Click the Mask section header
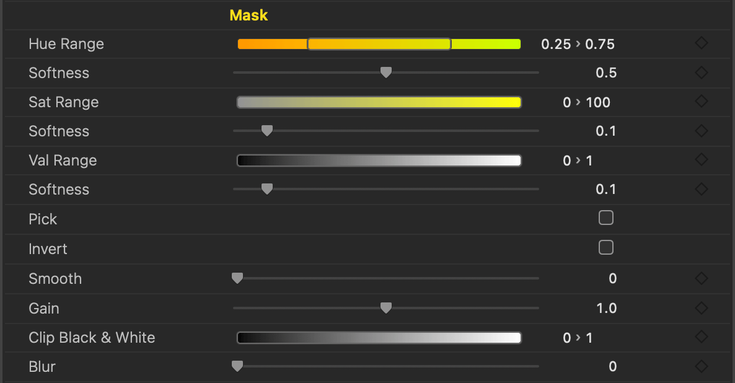The width and height of the screenshot is (735, 383). (249, 15)
